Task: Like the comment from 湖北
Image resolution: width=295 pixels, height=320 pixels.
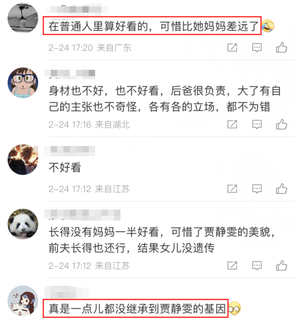Action: 282,124
